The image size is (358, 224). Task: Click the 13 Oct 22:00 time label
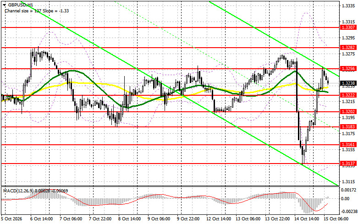[x=277, y=219]
